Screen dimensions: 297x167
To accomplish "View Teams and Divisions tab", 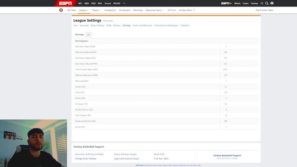I will point(142,26).
